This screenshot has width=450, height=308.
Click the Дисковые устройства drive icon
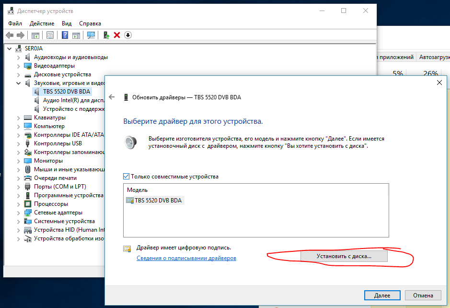coord(27,75)
